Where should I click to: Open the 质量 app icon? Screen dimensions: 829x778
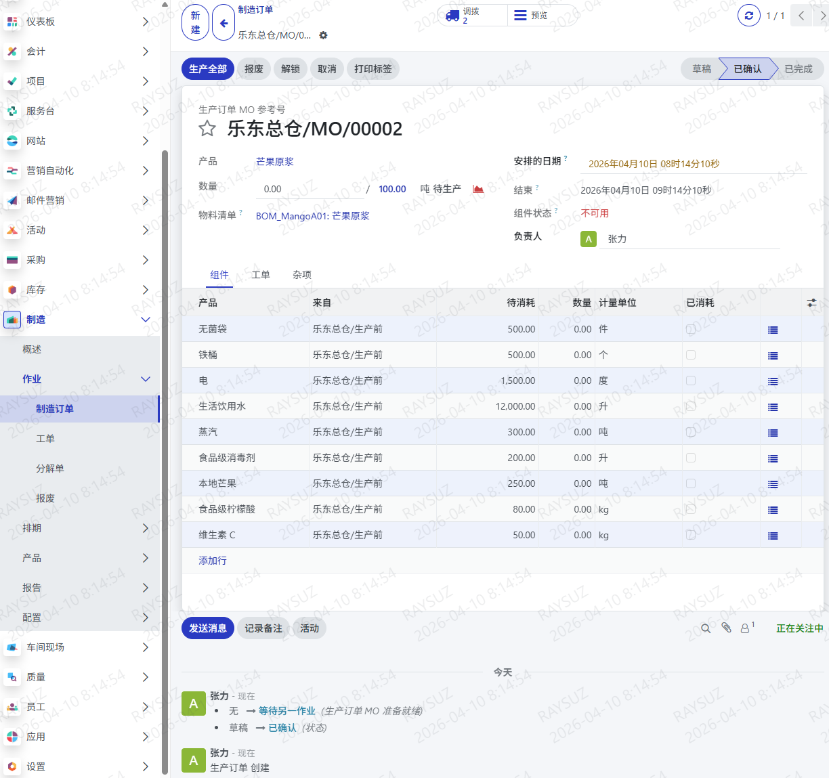[x=12, y=677]
